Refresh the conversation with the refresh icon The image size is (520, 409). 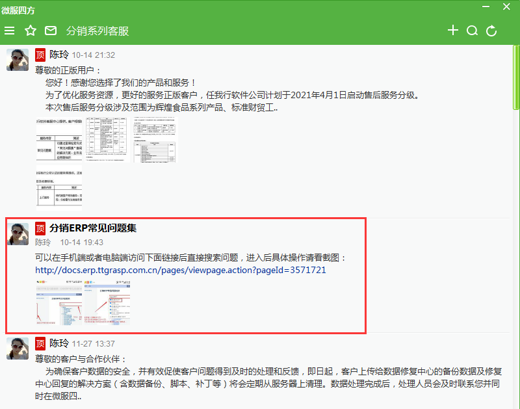491,30
